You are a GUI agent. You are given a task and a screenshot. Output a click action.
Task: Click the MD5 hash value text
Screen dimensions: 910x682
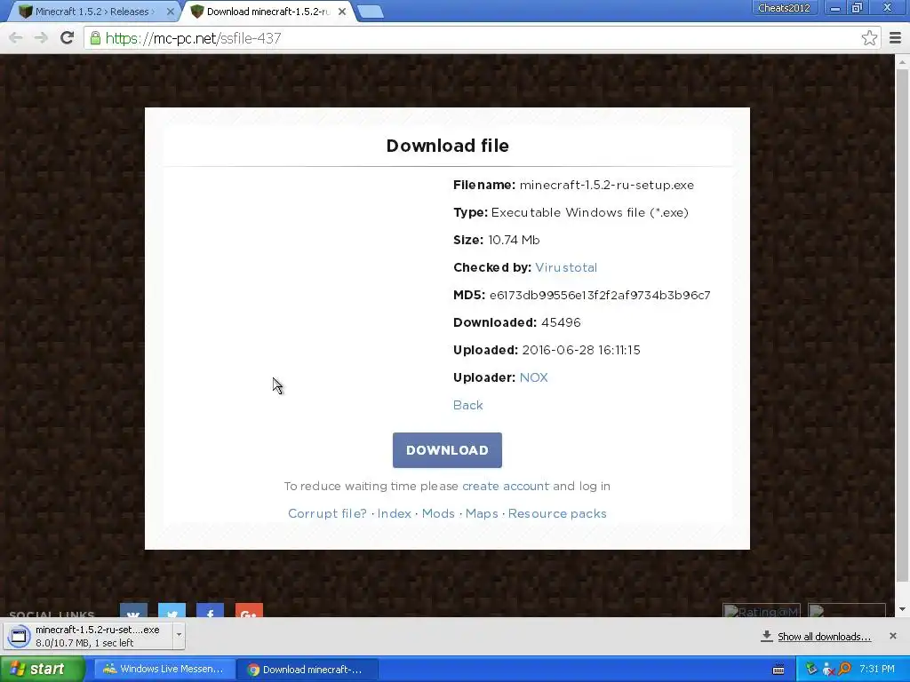point(600,295)
